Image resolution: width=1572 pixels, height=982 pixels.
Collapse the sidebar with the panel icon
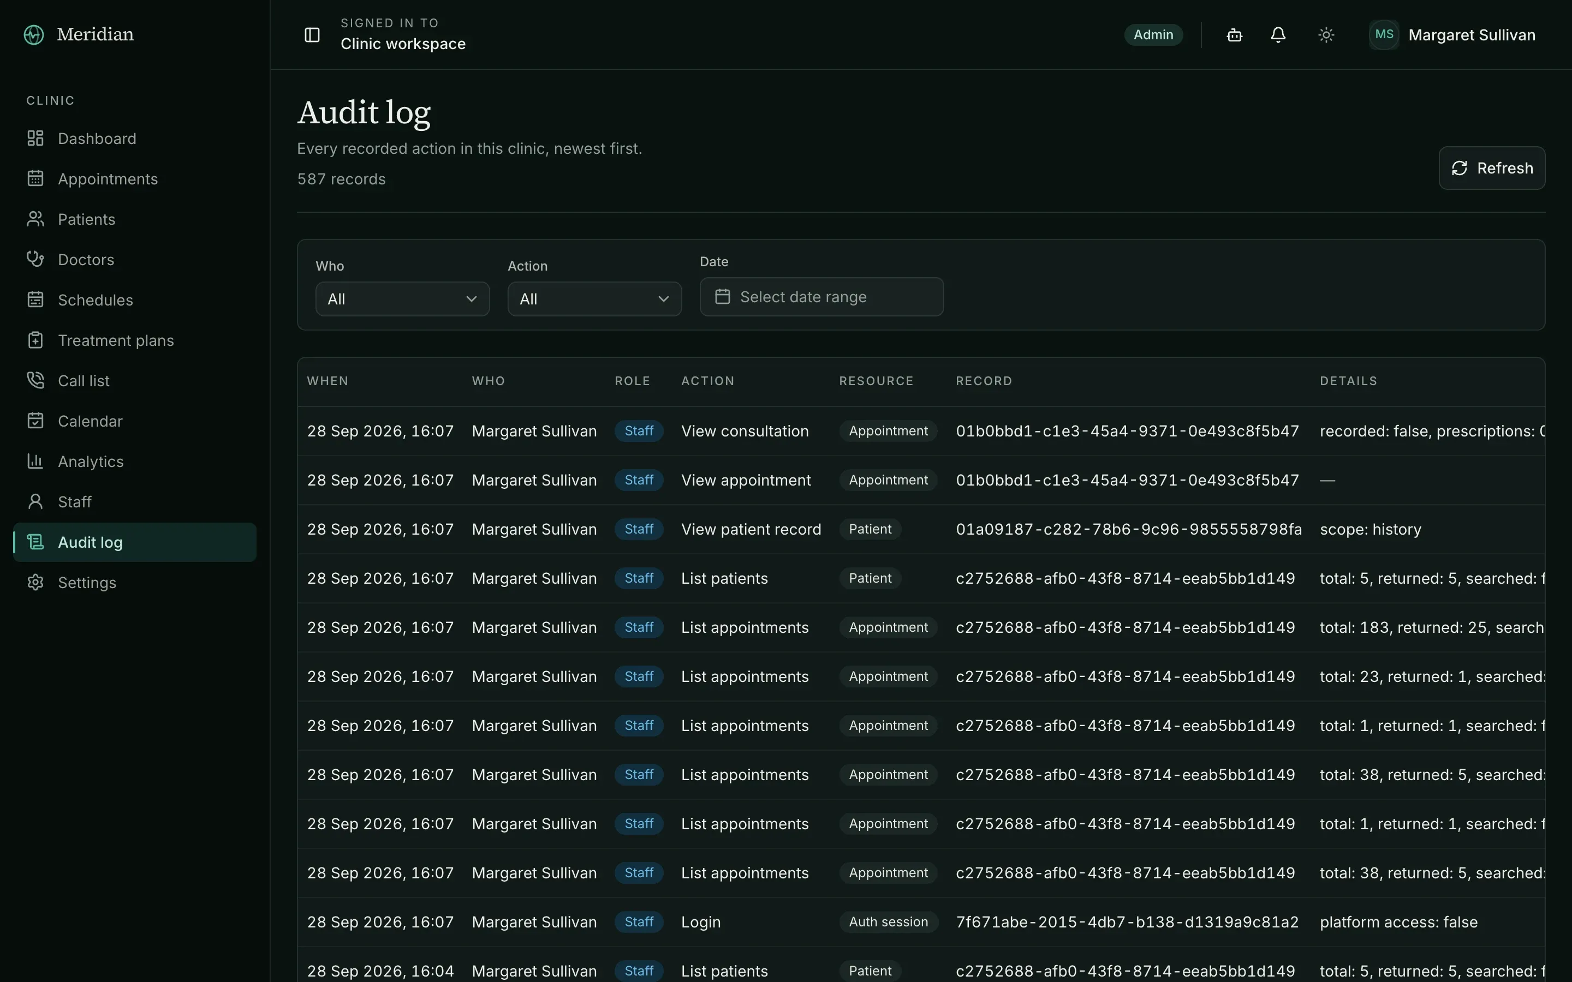point(312,34)
